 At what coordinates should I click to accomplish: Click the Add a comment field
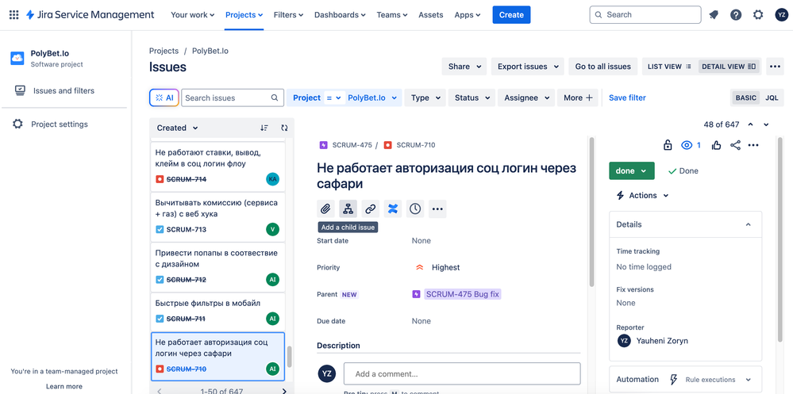tap(462, 374)
